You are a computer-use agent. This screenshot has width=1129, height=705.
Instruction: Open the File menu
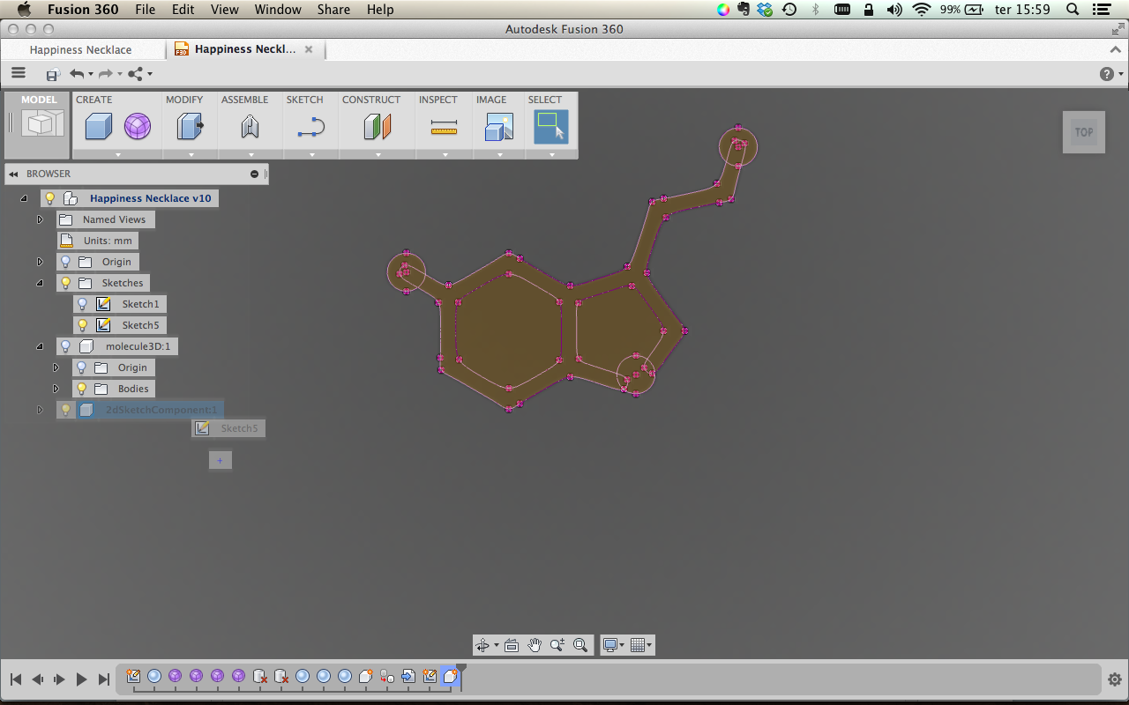(146, 10)
